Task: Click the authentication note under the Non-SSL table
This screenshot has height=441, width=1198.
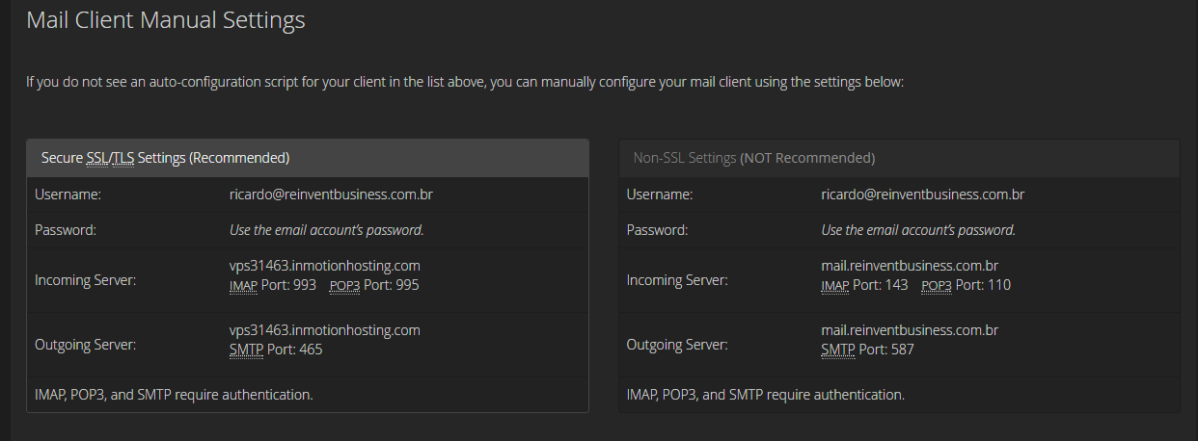Action: coord(765,395)
